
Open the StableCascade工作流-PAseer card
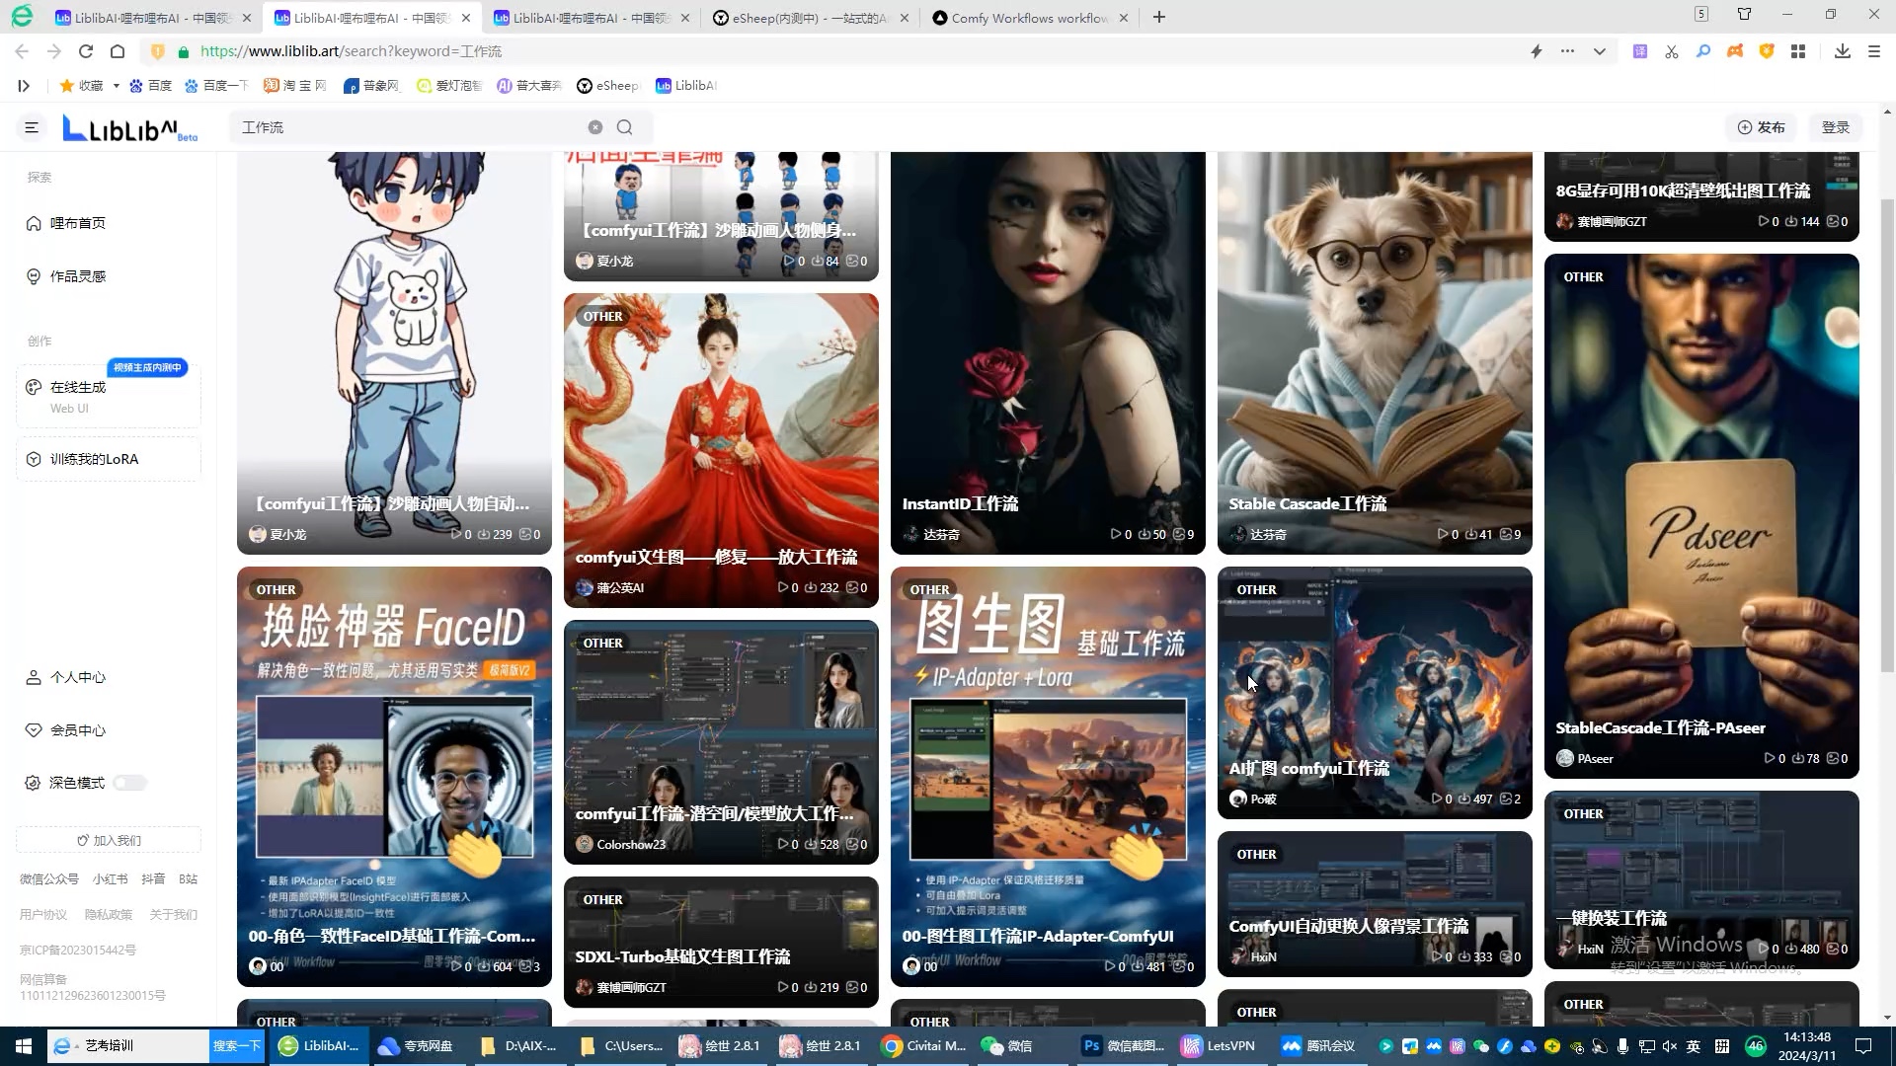point(1701,515)
